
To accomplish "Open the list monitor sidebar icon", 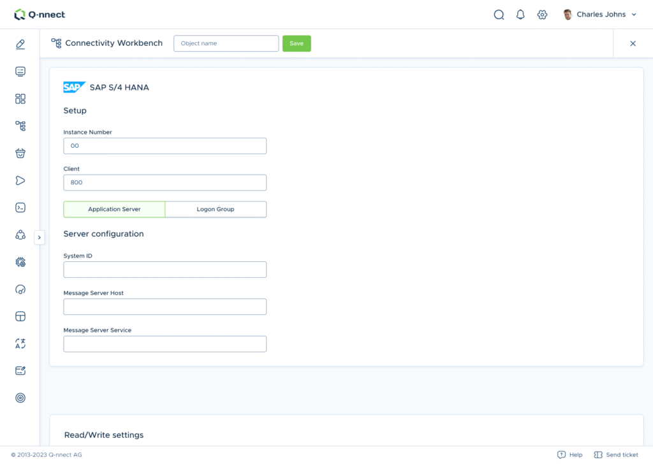I will tap(20, 71).
